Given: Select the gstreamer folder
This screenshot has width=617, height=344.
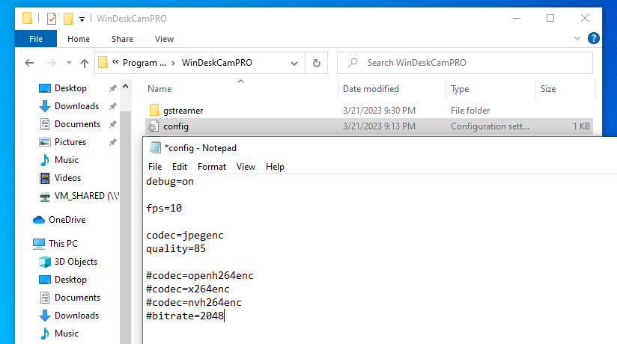Looking at the screenshot, I should coord(183,111).
